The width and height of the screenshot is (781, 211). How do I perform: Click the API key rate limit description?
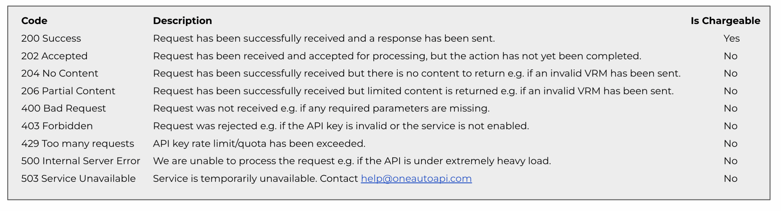tap(259, 143)
